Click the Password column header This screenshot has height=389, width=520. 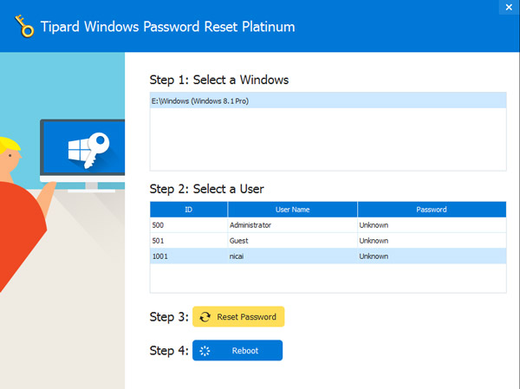432,210
